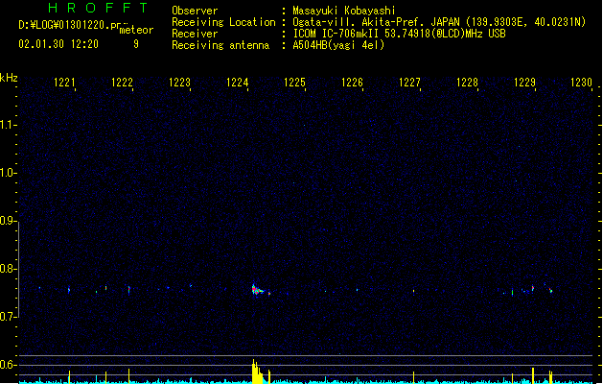Click the 0.6 kHz axis tick label
Viewport: 603px width, 384px height.
pos(8,365)
